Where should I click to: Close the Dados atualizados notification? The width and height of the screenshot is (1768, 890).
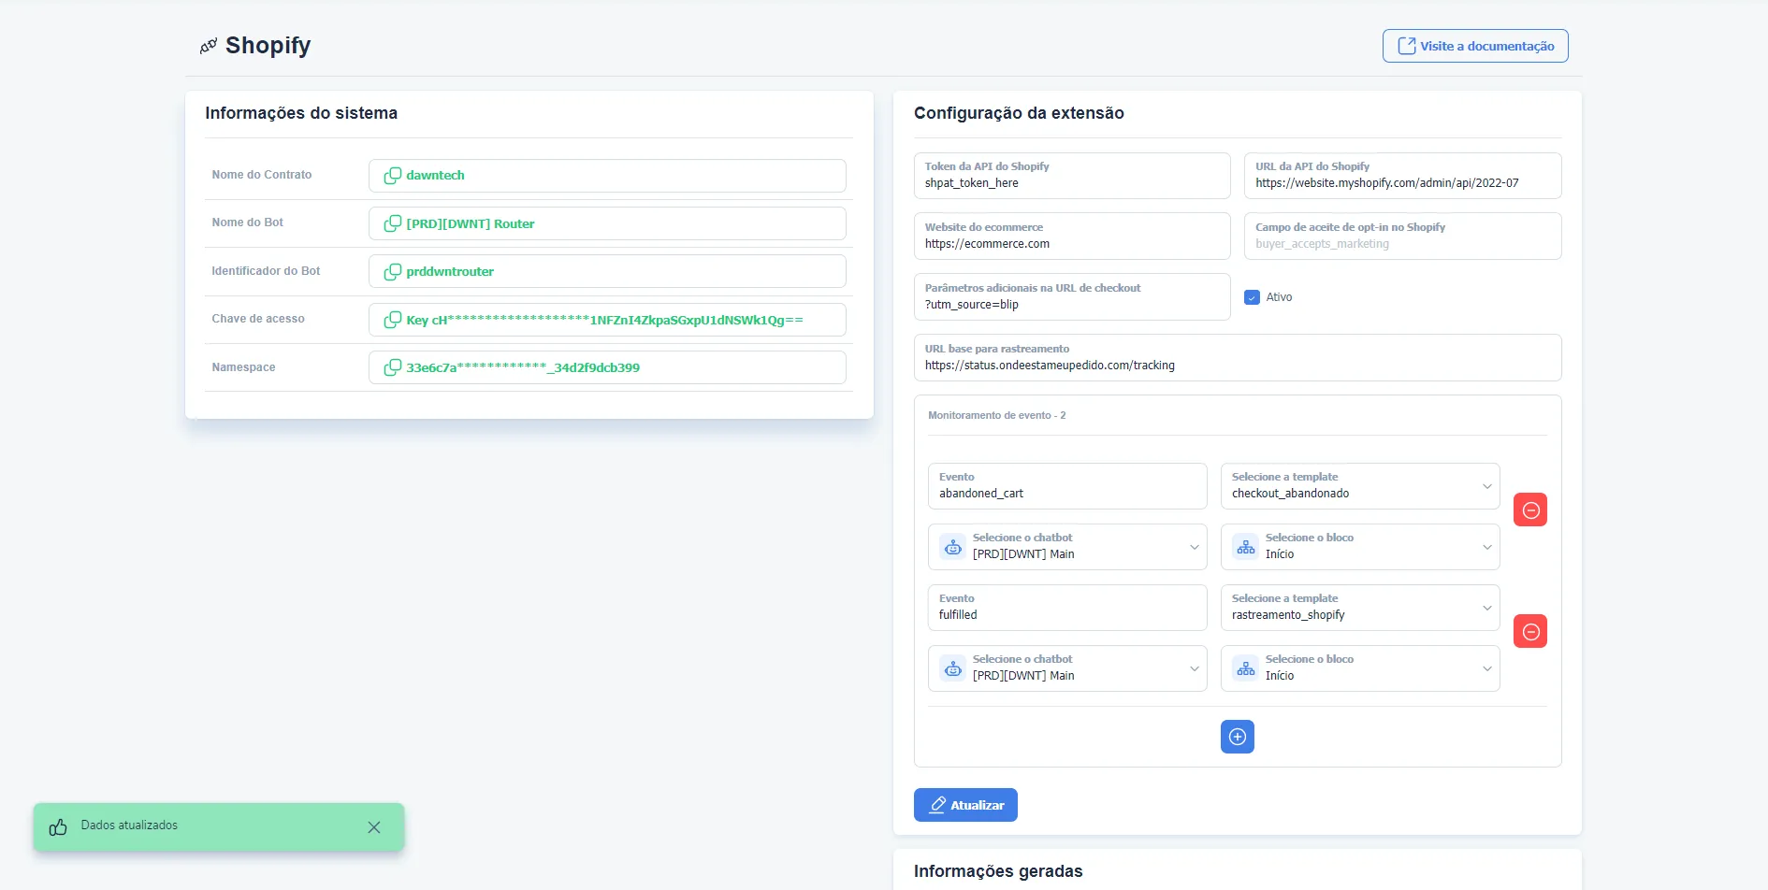(374, 827)
